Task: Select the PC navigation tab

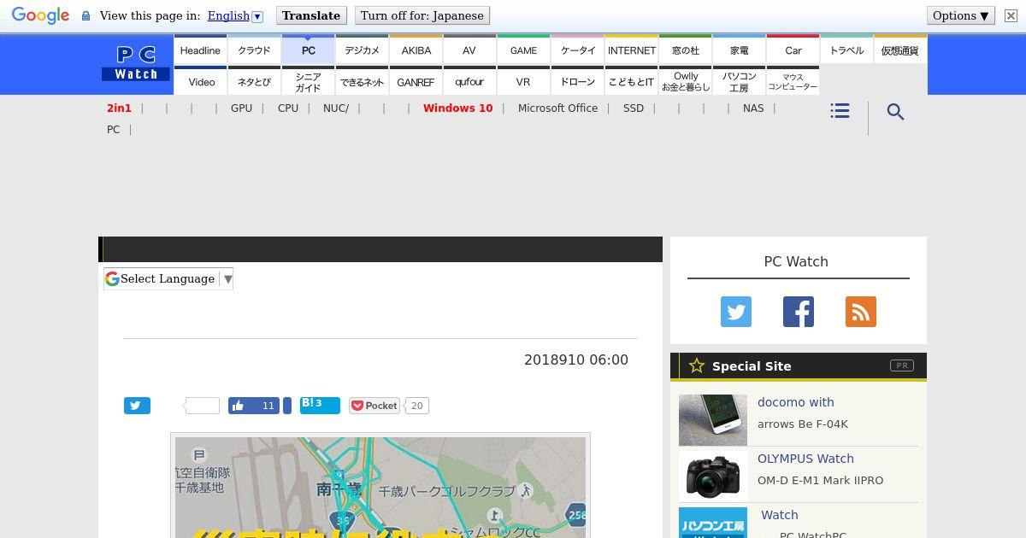Action: (308, 50)
